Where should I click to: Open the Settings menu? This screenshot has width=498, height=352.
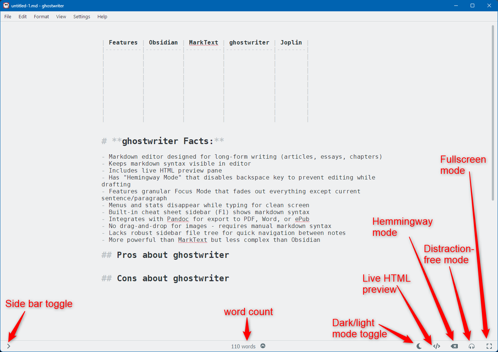click(81, 16)
